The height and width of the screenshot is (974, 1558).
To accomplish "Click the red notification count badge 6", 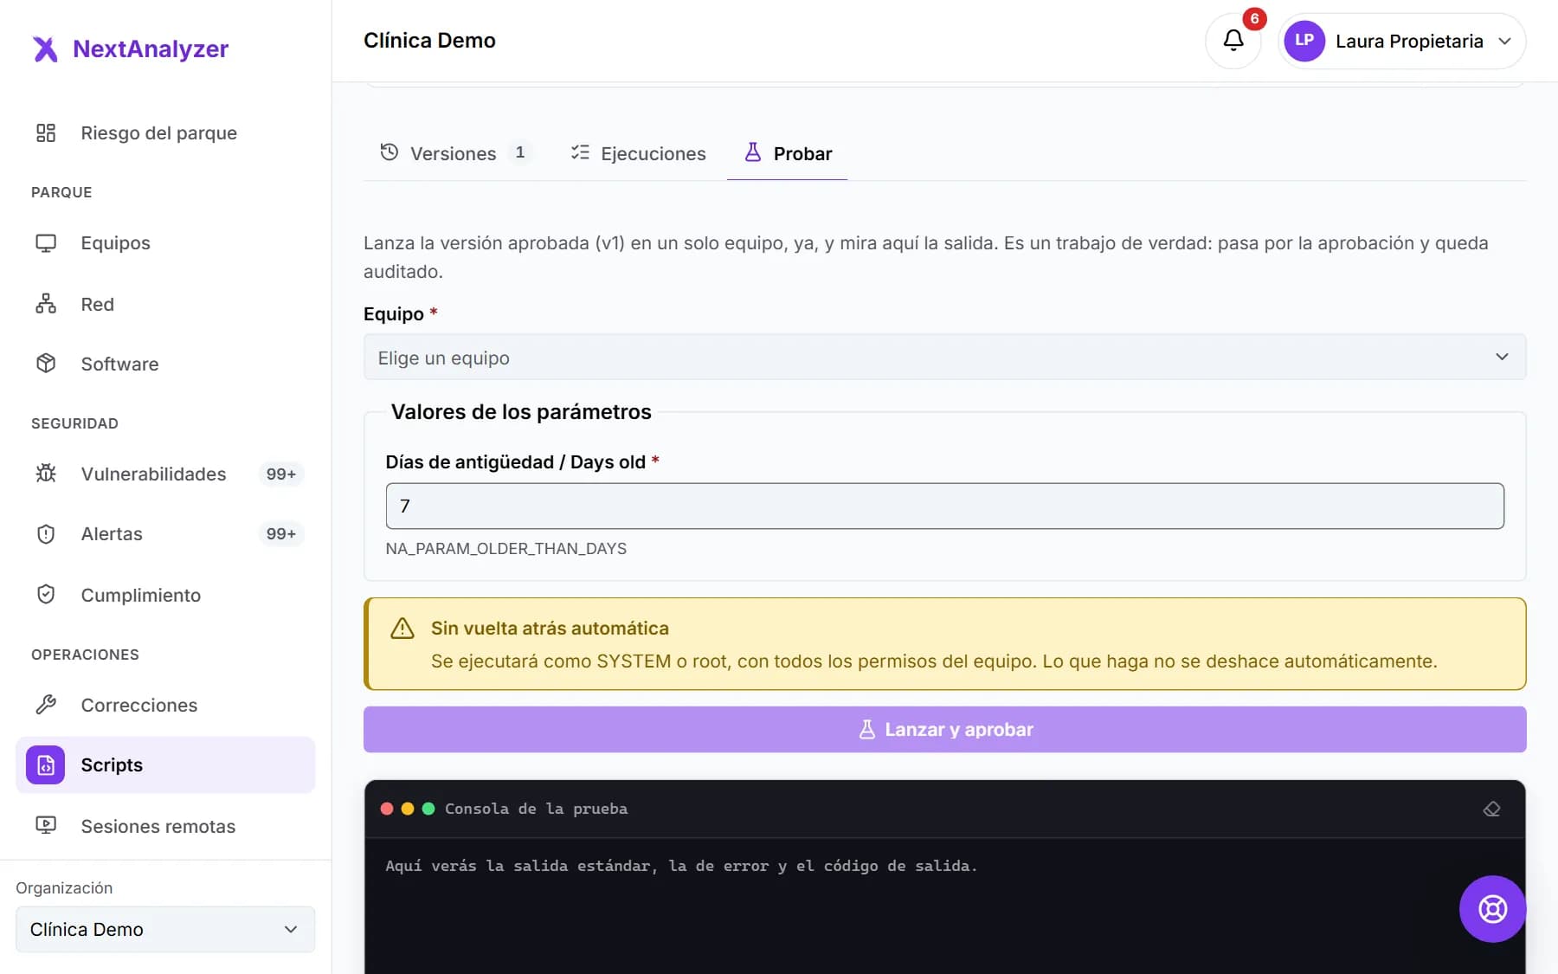I will pos(1254,18).
